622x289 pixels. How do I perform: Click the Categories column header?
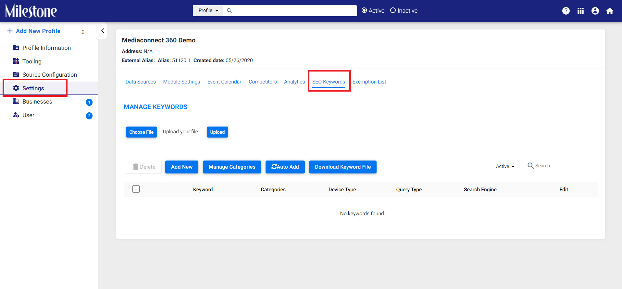[x=273, y=190]
